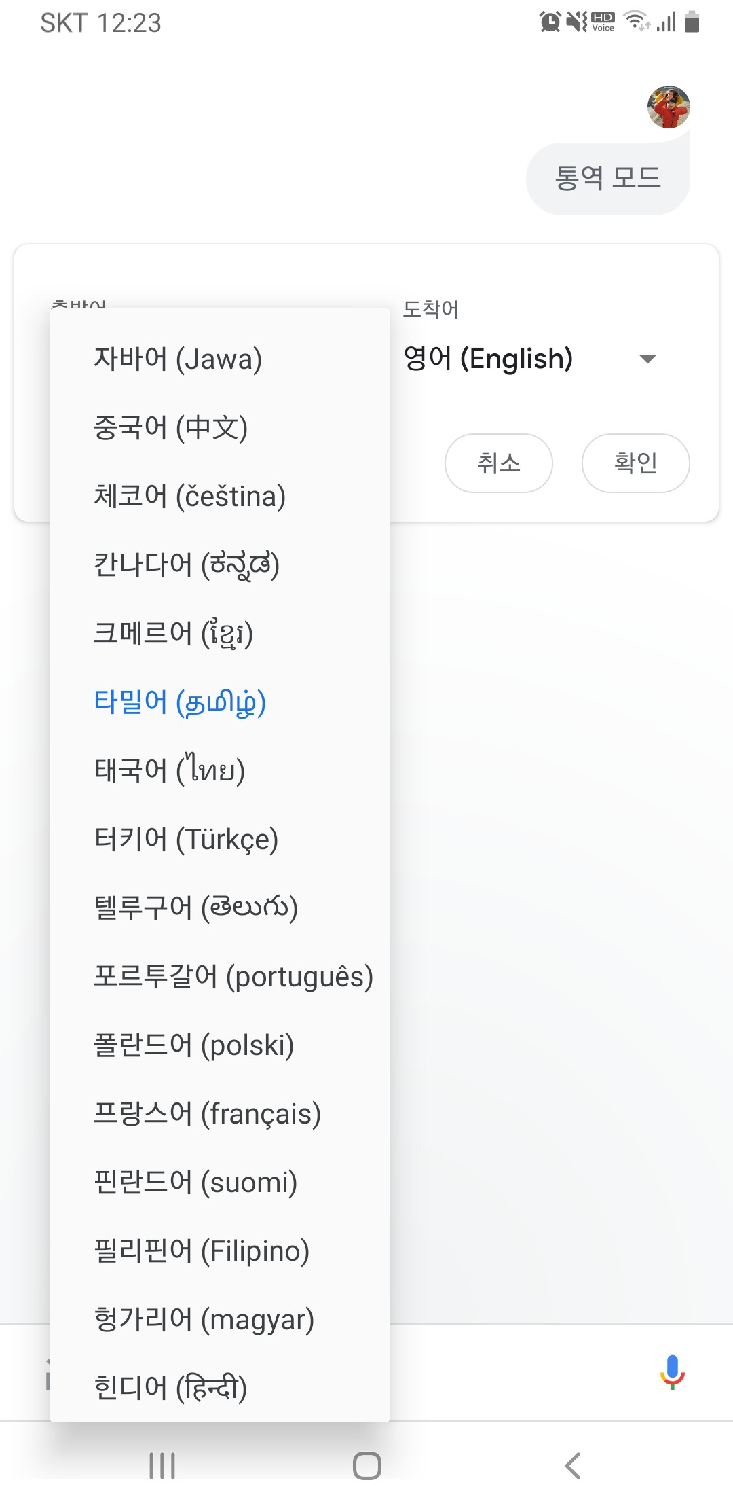
Task: Expand the 영어 (English) target language dropdown
Action: (530, 359)
